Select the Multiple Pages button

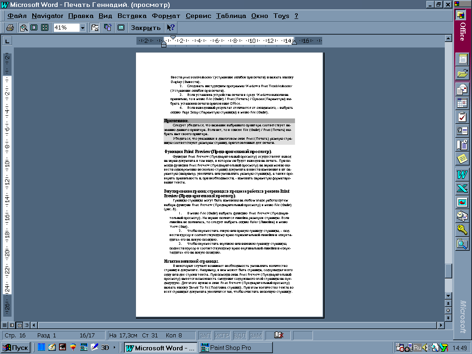point(45,28)
